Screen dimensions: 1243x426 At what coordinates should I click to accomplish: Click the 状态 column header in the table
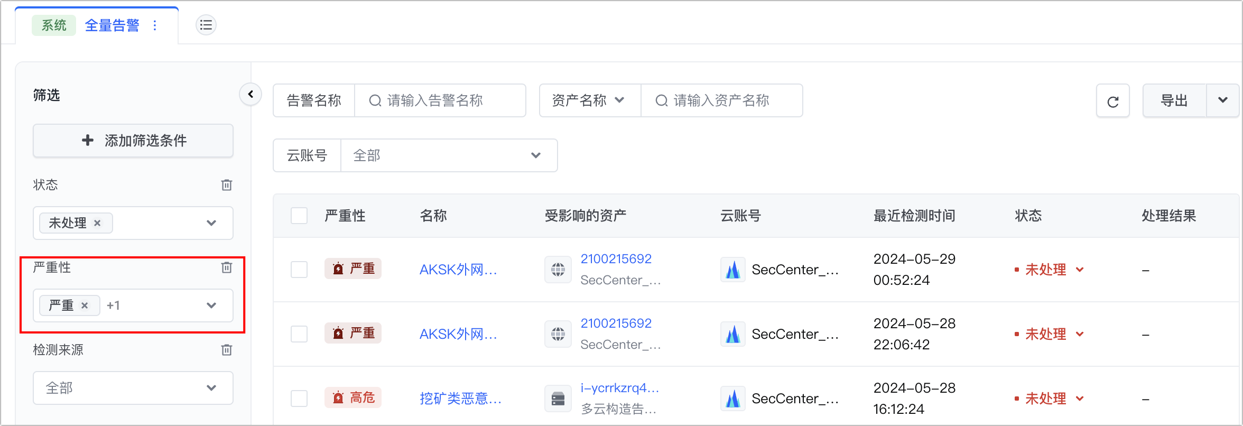[x=1028, y=216]
